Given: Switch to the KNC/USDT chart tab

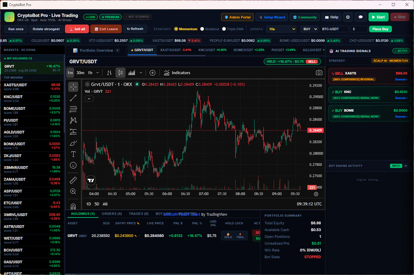Looking at the screenshot, I should point(212,50).
